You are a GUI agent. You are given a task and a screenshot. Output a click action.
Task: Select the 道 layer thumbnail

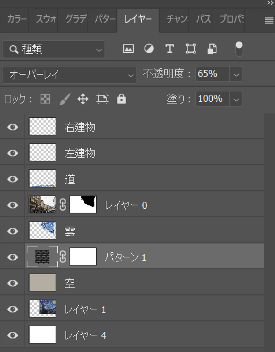coord(42,179)
